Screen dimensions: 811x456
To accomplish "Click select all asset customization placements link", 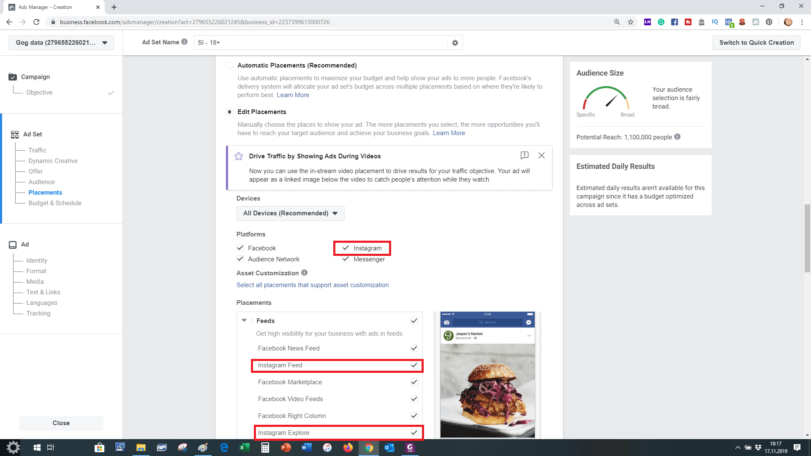I will tap(312, 285).
